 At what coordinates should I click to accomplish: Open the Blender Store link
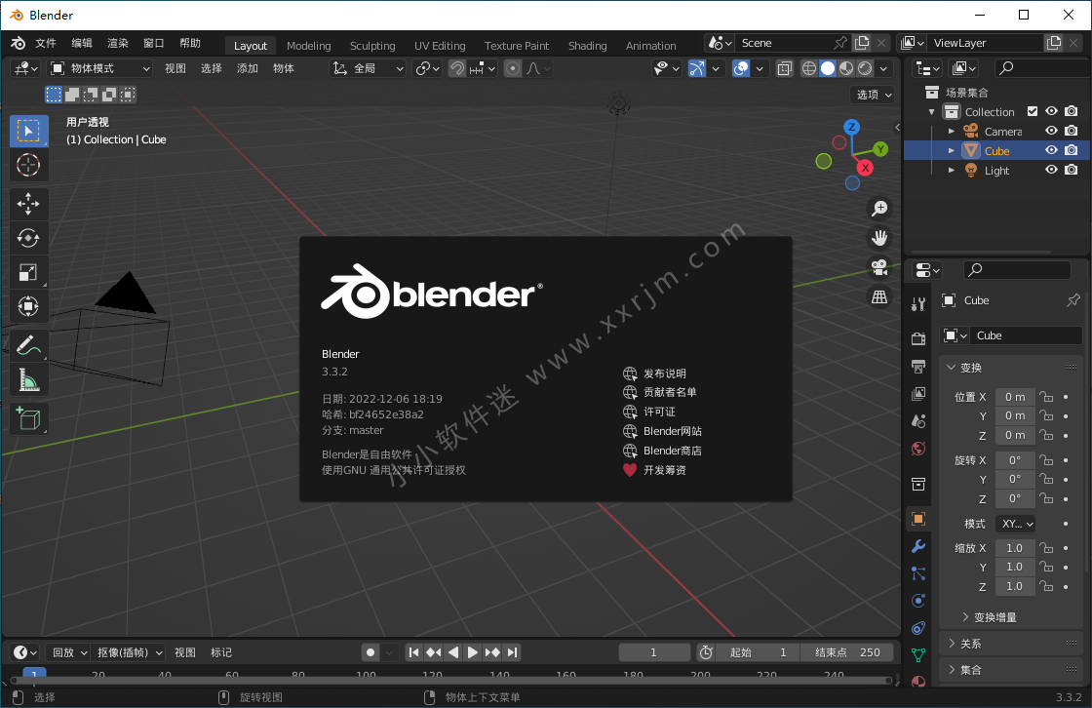tap(662, 451)
